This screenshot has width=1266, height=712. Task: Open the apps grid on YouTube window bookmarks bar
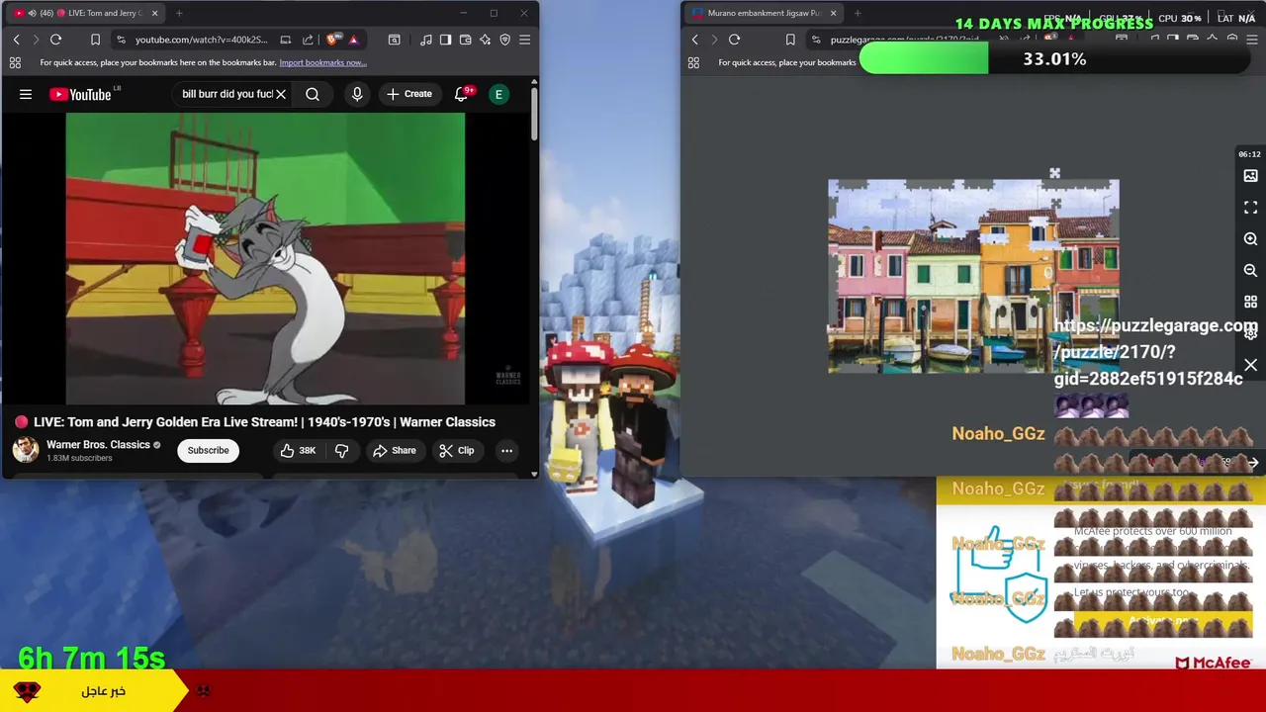tap(15, 62)
